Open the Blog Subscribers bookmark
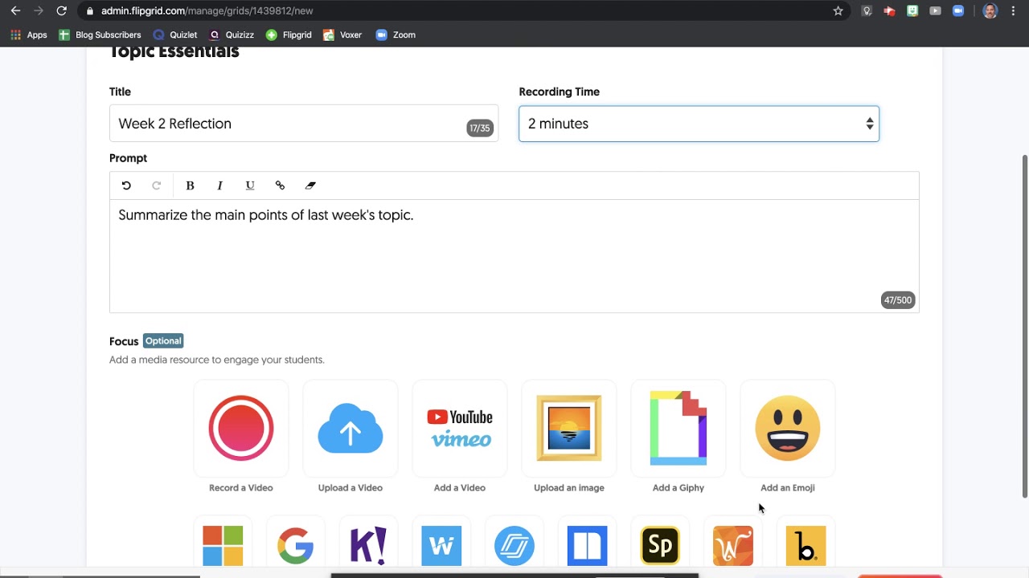The width and height of the screenshot is (1029, 578). coord(100,35)
